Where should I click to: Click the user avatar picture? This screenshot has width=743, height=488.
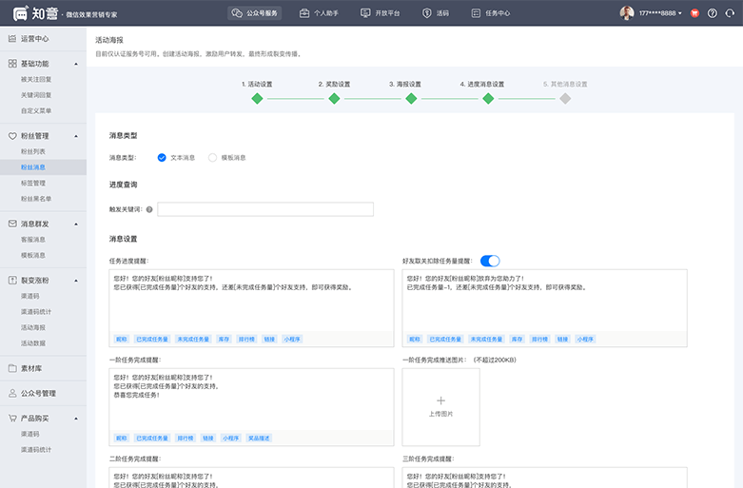pos(627,12)
